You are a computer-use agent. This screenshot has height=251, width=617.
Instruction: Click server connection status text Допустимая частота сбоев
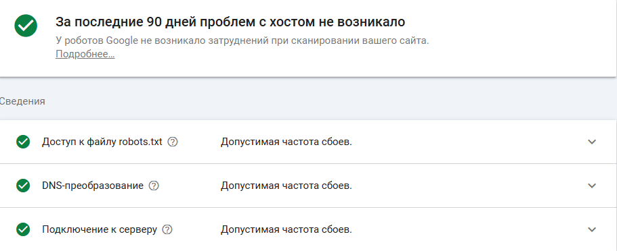click(286, 229)
